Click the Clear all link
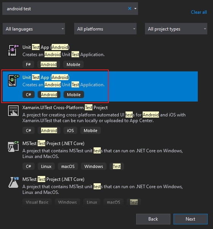The image size is (213, 229). coord(199,12)
